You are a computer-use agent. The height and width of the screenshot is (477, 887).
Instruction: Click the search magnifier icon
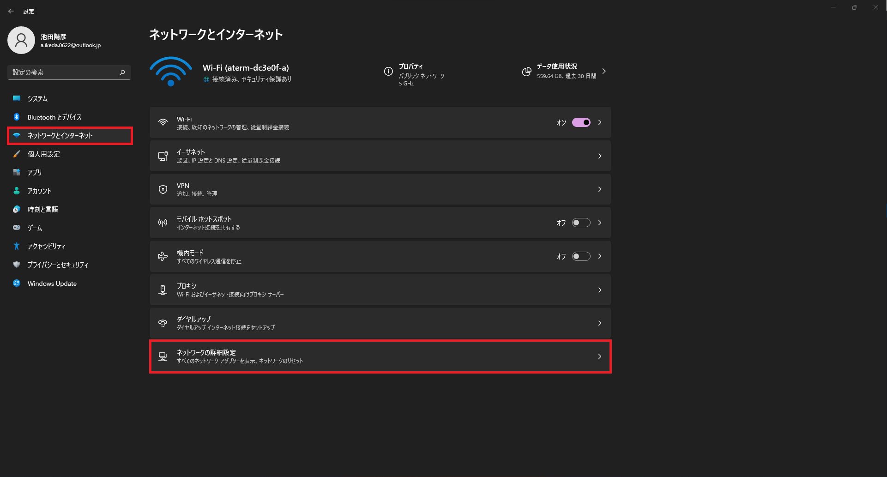[122, 72]
